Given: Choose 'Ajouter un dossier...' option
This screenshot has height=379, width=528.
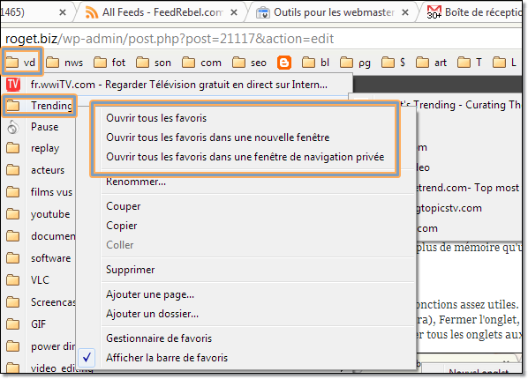Looking at the screenshot, I should point(152,314).
